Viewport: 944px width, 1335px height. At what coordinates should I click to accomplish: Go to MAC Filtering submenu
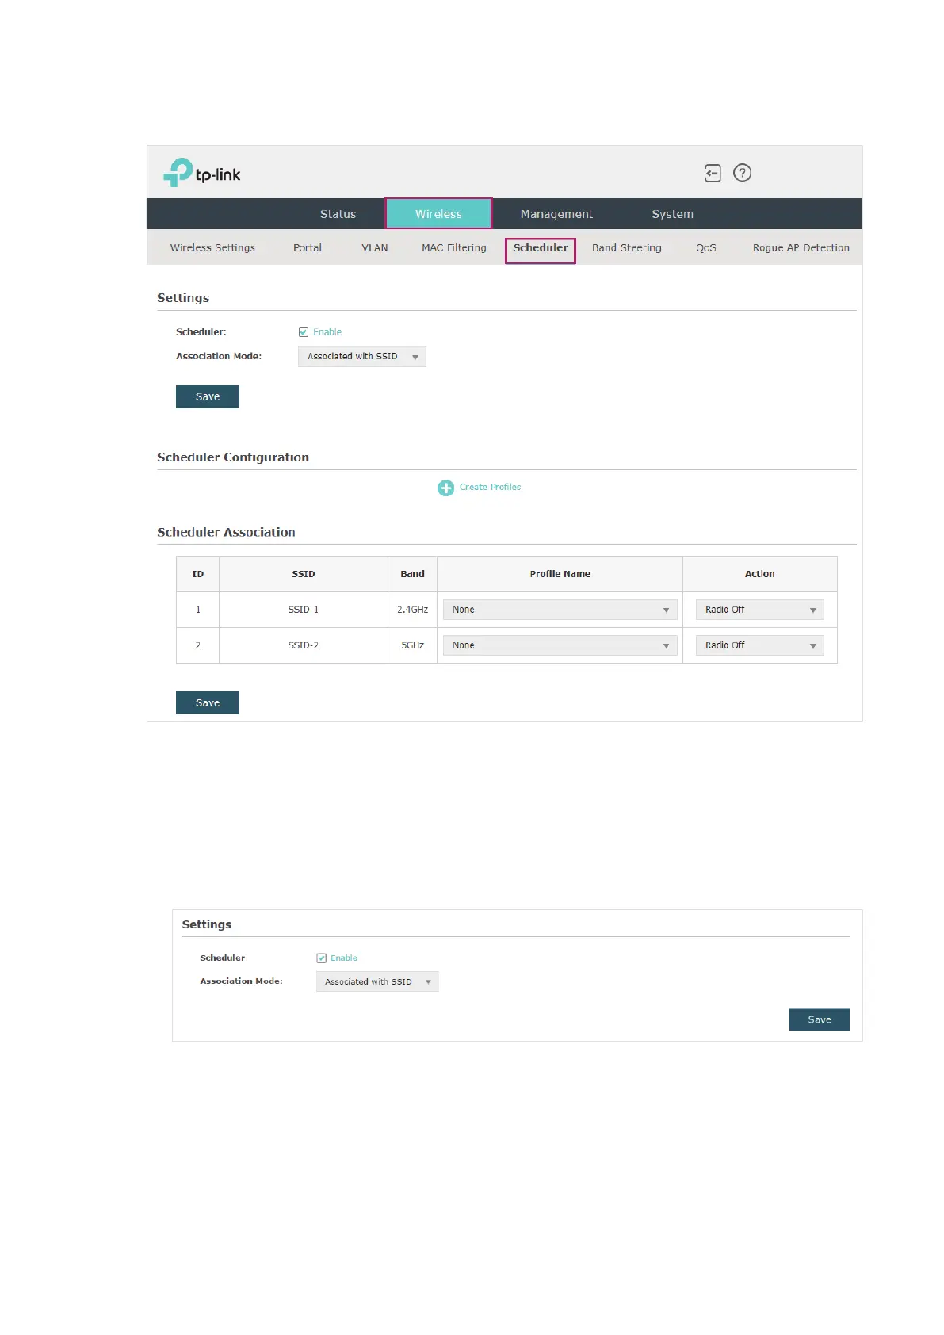[454, 248]
